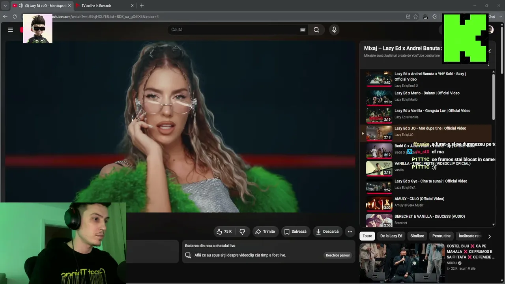Click the install app icon in address bar
Screen dimensions: 505x284
point(408,17)
